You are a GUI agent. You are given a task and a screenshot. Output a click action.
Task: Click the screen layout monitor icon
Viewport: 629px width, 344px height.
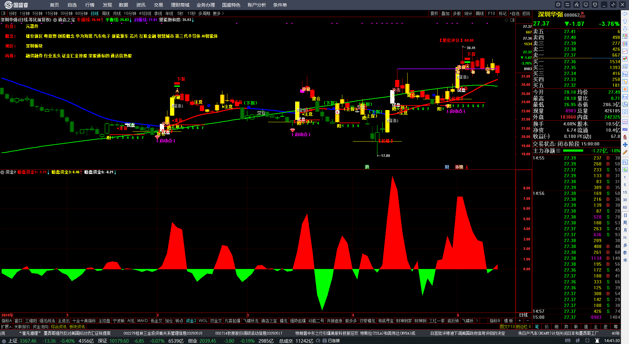click(586, 5)
